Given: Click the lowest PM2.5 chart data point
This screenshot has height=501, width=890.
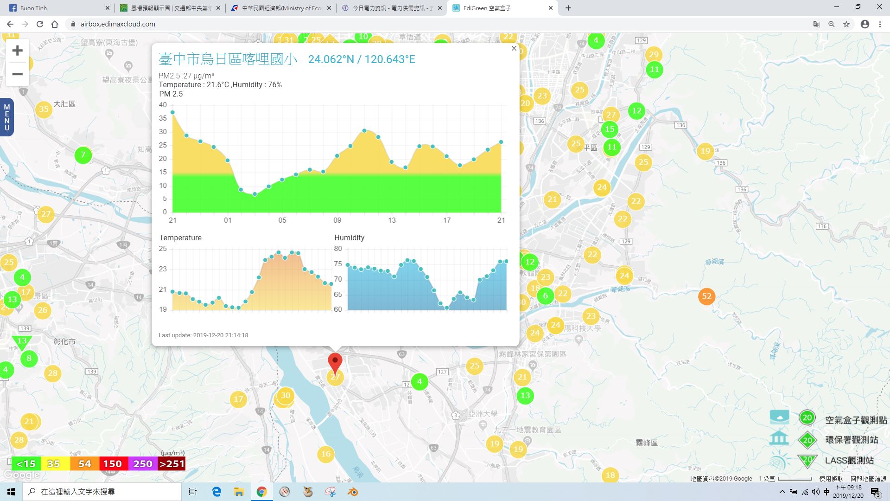Looking at the screenshot, I should click(x=254, y=194).
